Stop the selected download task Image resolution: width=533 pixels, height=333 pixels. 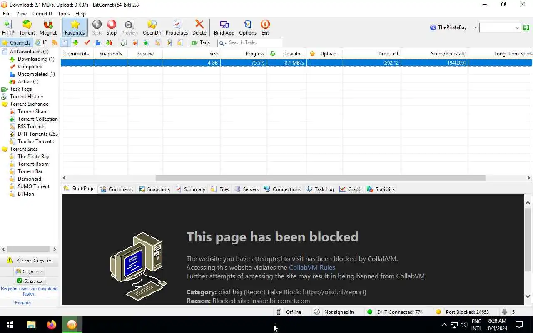click(112, 27)
